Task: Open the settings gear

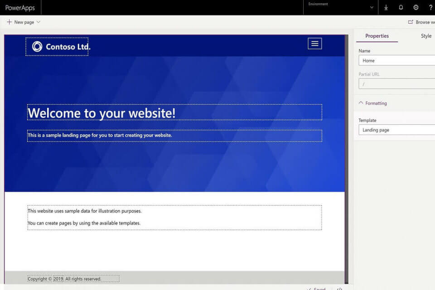Action: click(x=416, y=8)
